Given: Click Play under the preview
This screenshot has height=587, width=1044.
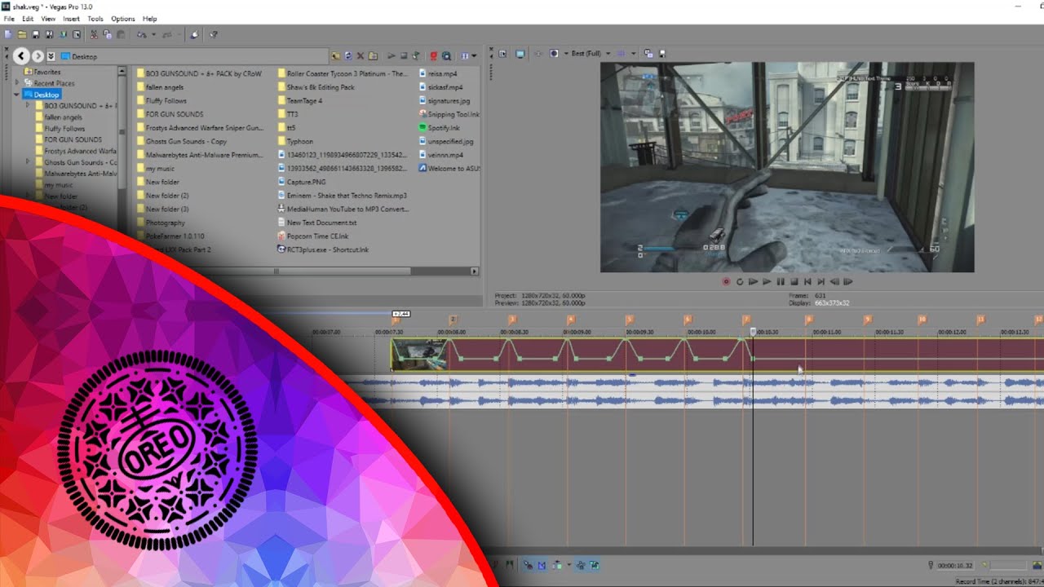Looking at the screenshot, I should 767,281.
